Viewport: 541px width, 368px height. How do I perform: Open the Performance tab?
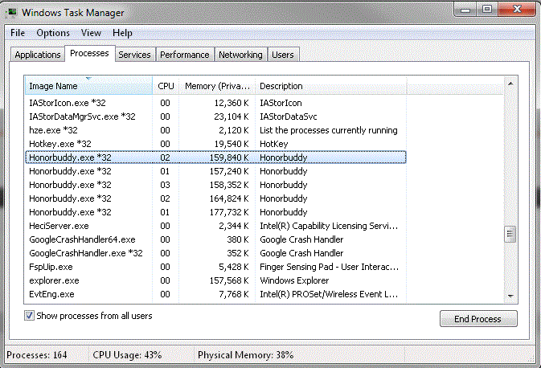click(185, 55)
